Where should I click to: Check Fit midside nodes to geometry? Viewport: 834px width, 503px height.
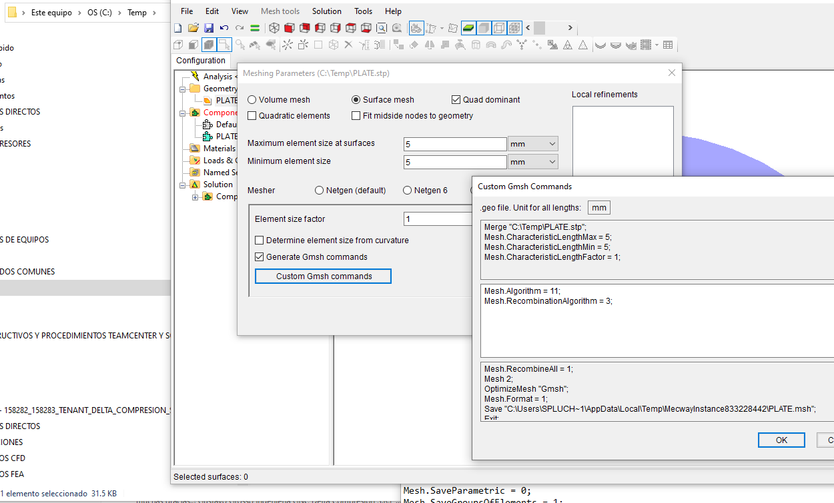click(356, 115)
